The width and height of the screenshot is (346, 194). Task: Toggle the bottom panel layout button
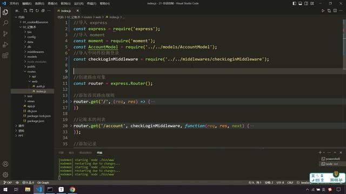pyautogui.click(x=301, y=4)
